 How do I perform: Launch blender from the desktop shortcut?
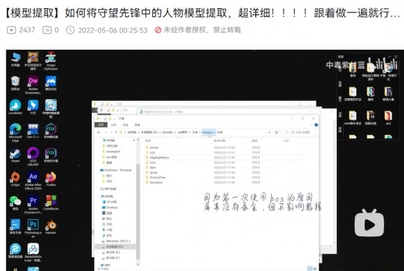coord(50,227)
